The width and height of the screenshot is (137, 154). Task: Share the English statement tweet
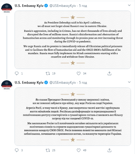click(109, 73)
